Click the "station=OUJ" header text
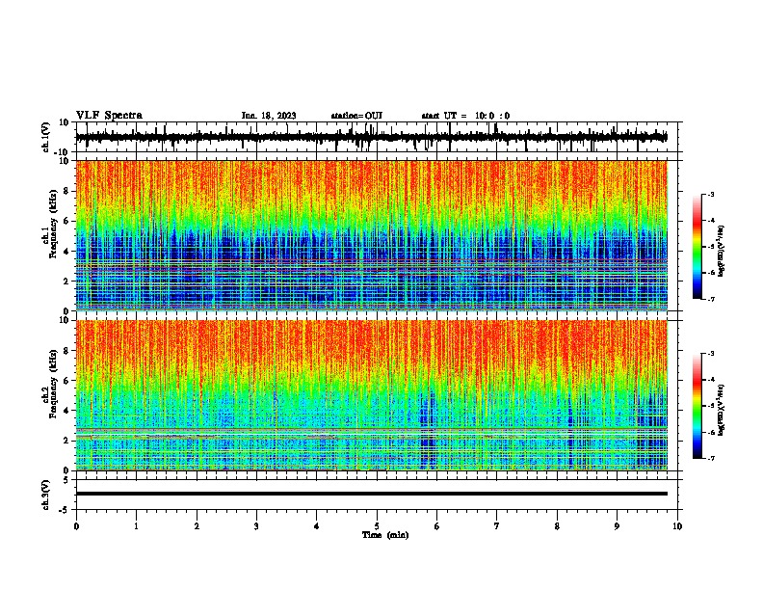Viewport: 763px width, 590px height. (x=356, y=116)
